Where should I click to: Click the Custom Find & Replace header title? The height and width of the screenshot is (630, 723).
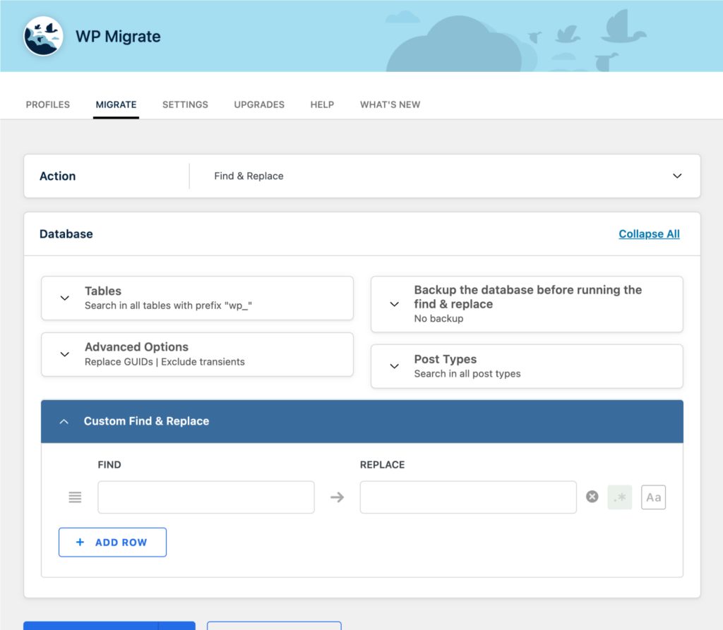[147, 421]
